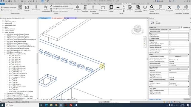Switch to the Архитектура ribbon tab
The image size is (191, 107).
coord(9,4)
